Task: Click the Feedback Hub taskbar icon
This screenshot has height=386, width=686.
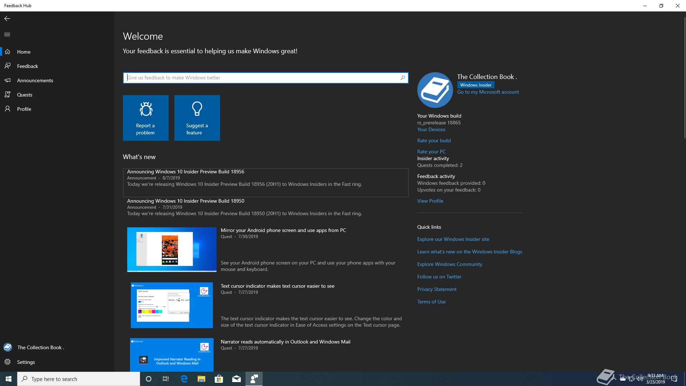Action: [254, 379]
